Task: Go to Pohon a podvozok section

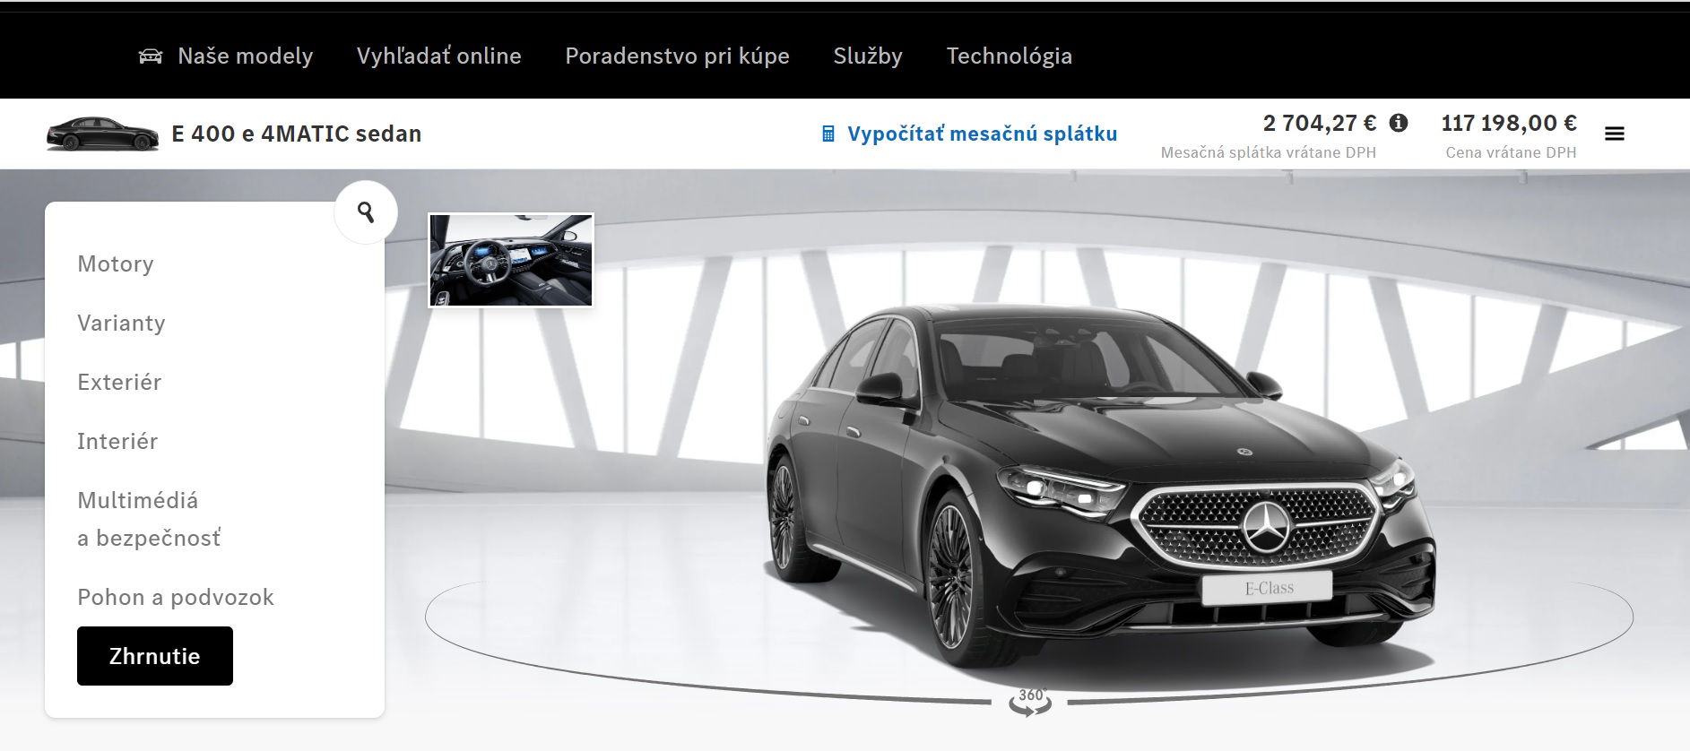Action: 176,597
